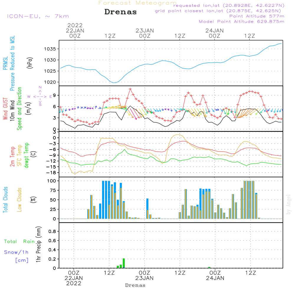Image resolution: width=295 pixels, height=295 pixels.
Task: Click the requested lon,lat (20.8928E, 42.6227N) text
Action: click(x=229, y=5)
